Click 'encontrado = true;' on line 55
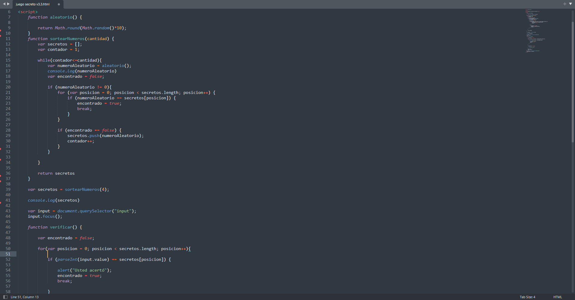 coord(79,275)
